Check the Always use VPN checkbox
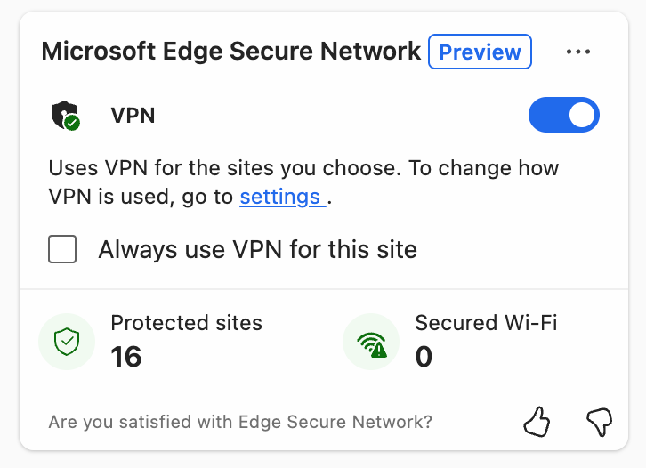Screen dimensions: 646x468 [x=62, y=249]
